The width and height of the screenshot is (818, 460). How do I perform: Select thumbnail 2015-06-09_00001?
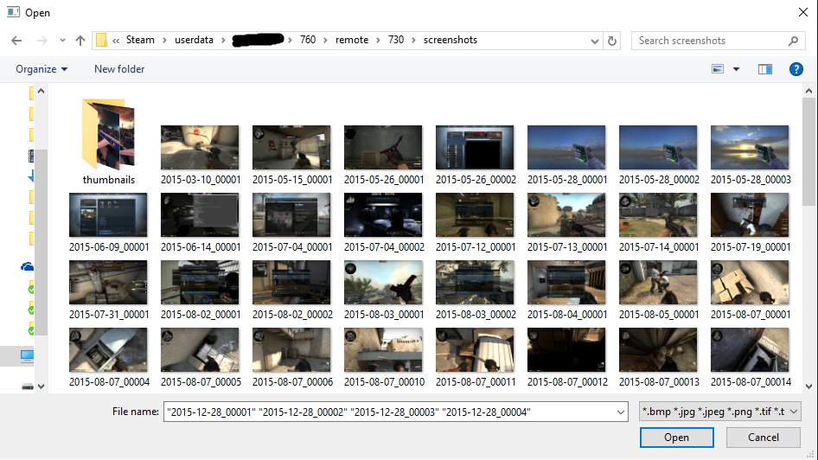coord(108,215)
